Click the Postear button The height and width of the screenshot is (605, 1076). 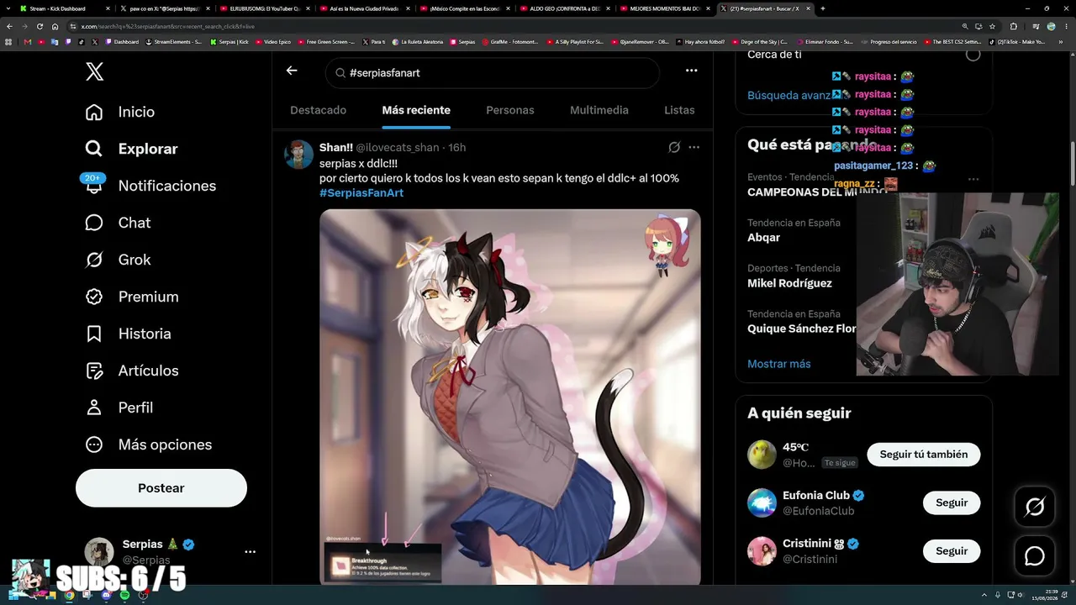coord(161,488)
